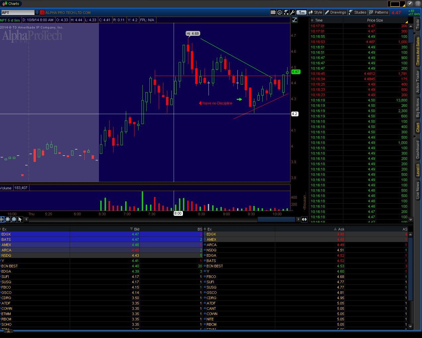This screenshot has height=338, width=422.
Task: Click the APT symbol input field
Action: click(x=18, y=13)
